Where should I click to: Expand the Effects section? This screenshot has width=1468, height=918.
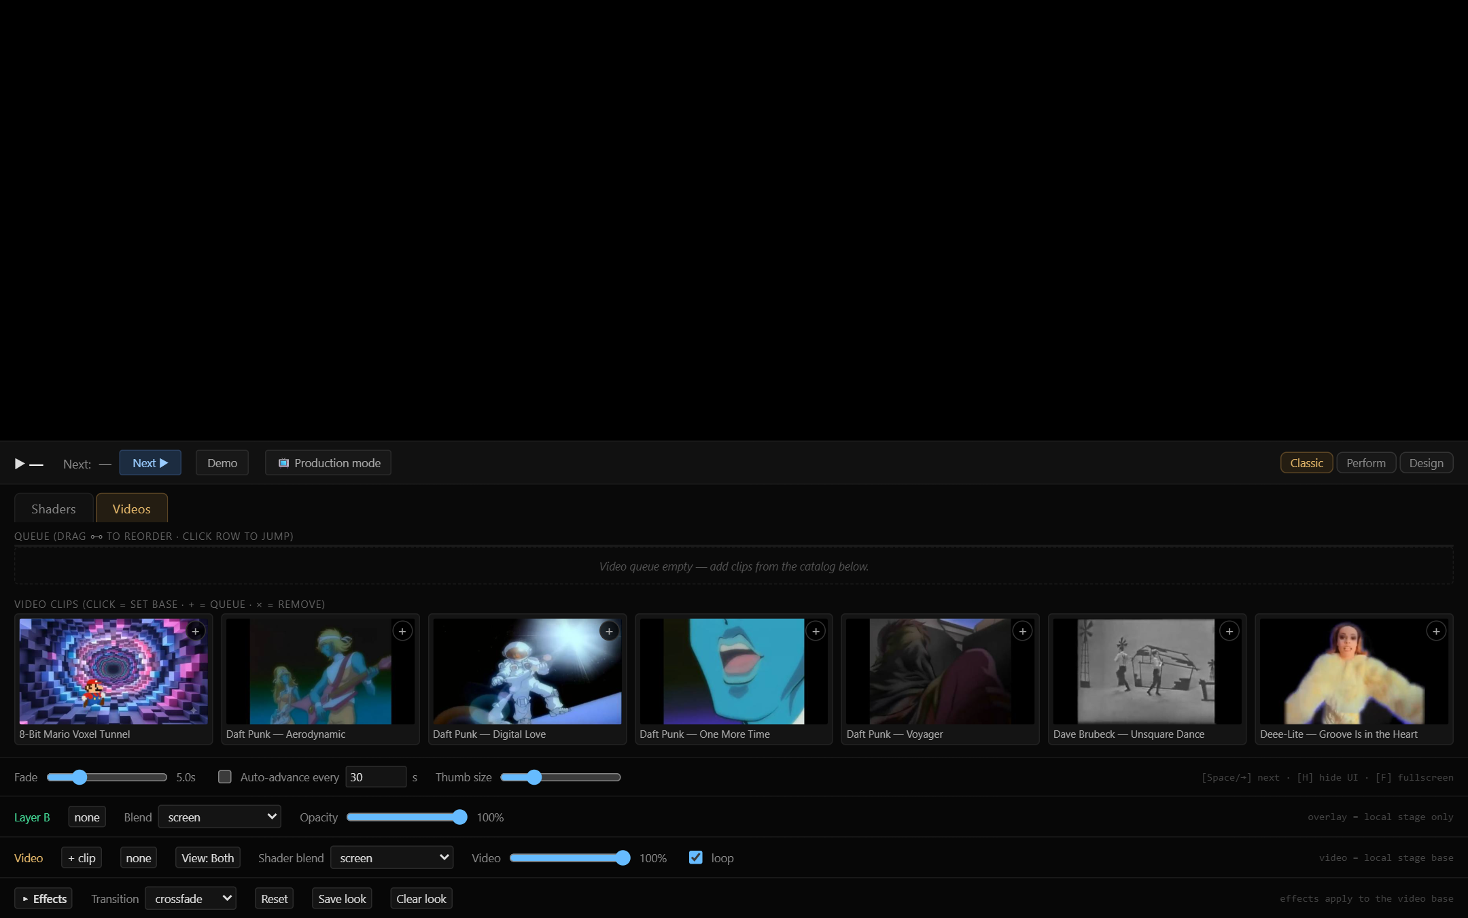43,898
